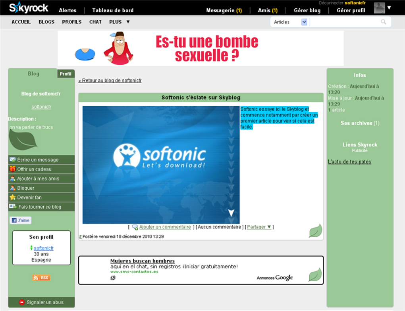This screenshot has height=311, width=405.
Task: Expand the Partager share dropdown
Action: [259, 227]
